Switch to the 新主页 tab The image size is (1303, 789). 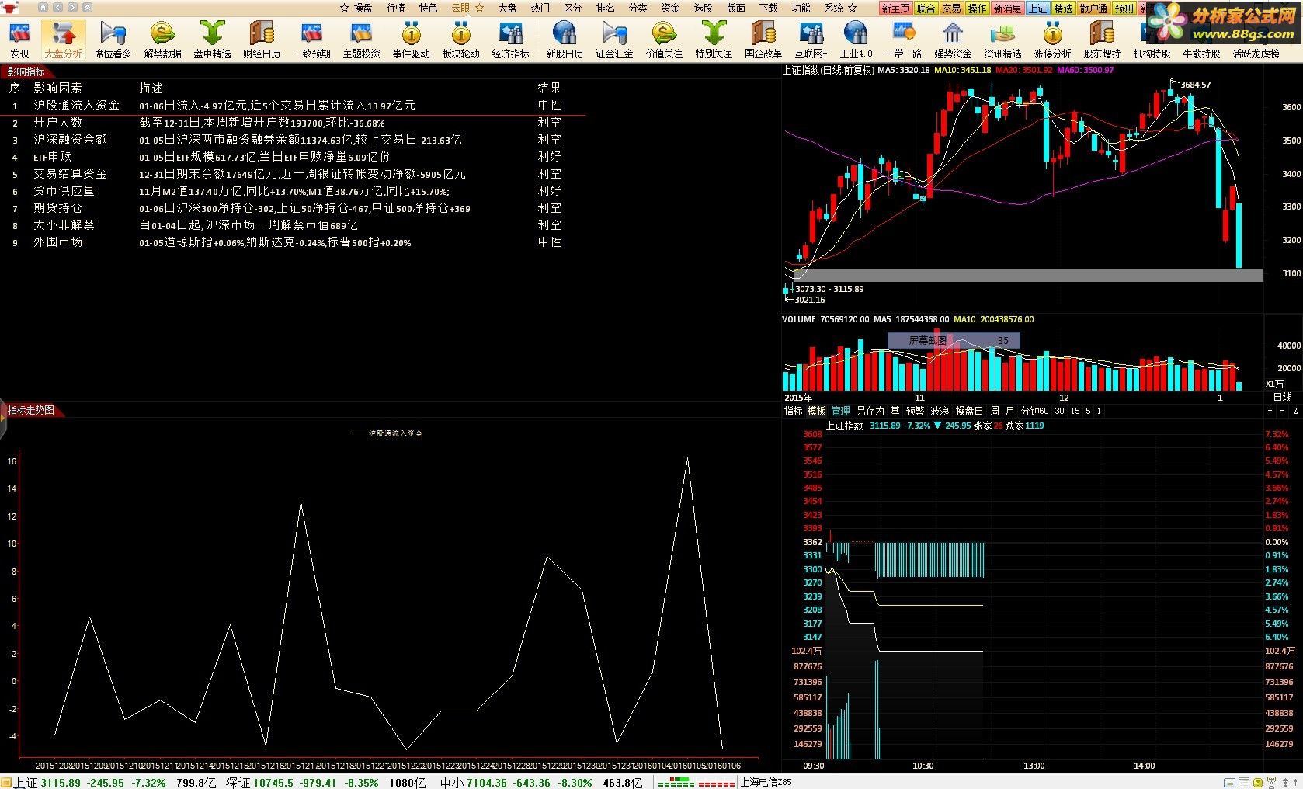pyautogui.click(x=895, y=9)
